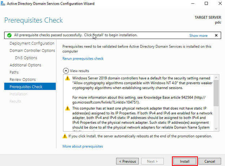Click the results list scrollbar thumb
Viewport: 225px width, 166px height.
point(216,93)
